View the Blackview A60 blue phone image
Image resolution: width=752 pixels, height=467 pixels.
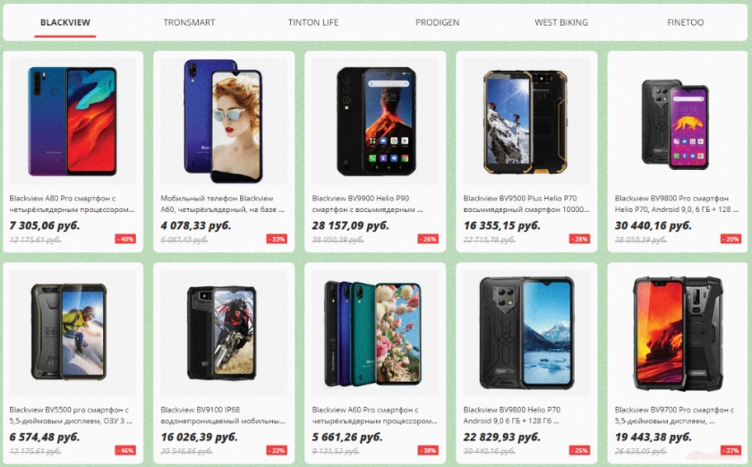pyautogui.click(x=224, y=122)
